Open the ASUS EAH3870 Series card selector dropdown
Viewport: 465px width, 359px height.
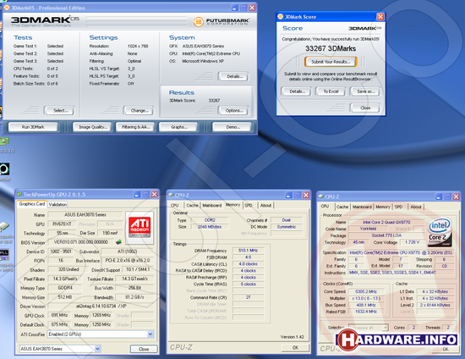[97, 349]
